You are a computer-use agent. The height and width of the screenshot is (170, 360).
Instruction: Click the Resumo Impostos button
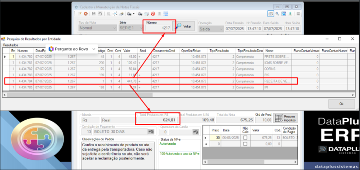[x=285, y=118]
